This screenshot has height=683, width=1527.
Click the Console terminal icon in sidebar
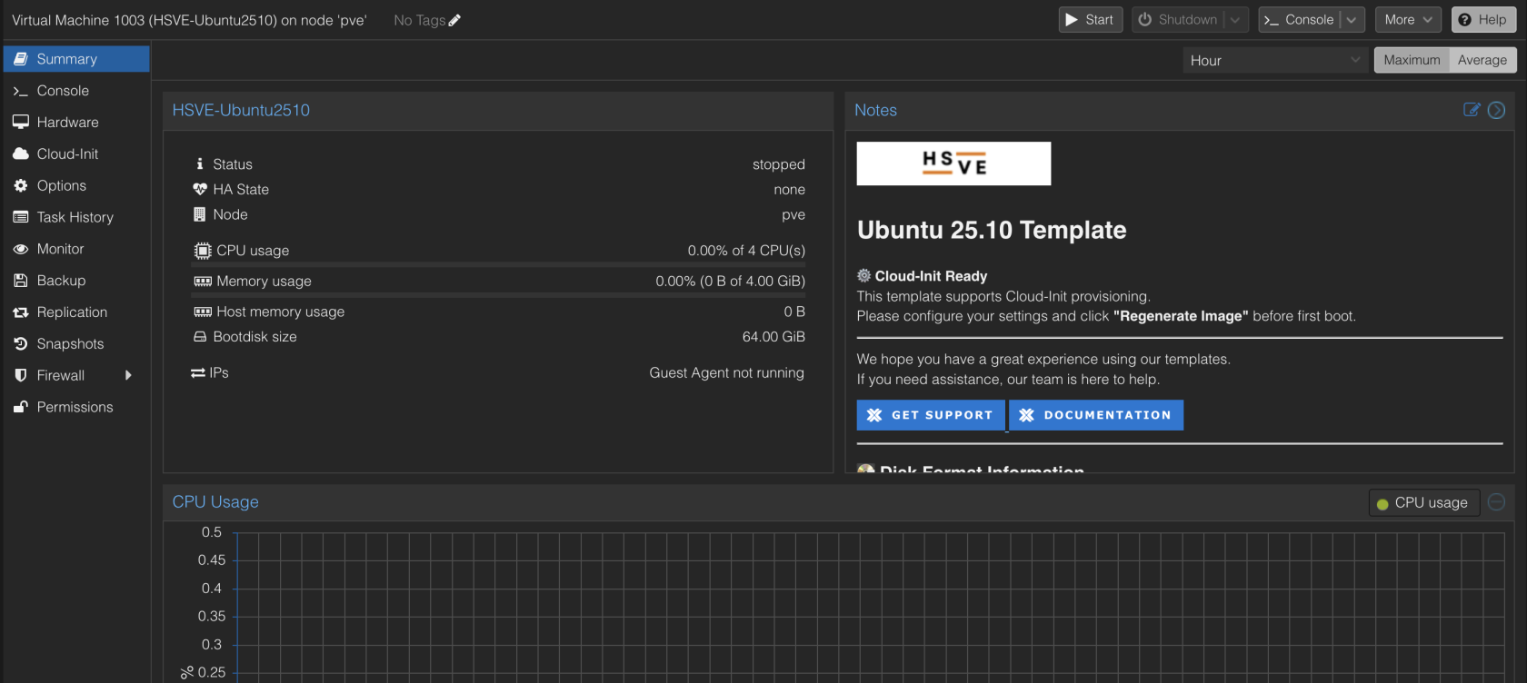point(21,91)
